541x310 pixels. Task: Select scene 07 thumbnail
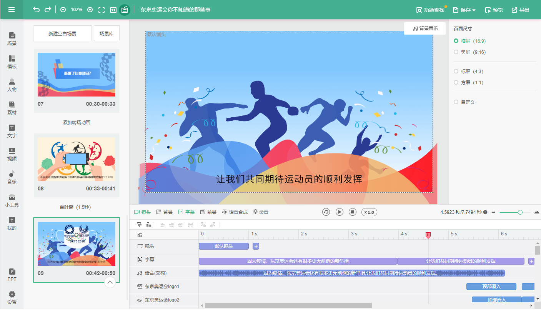click(x=77, y=75)
